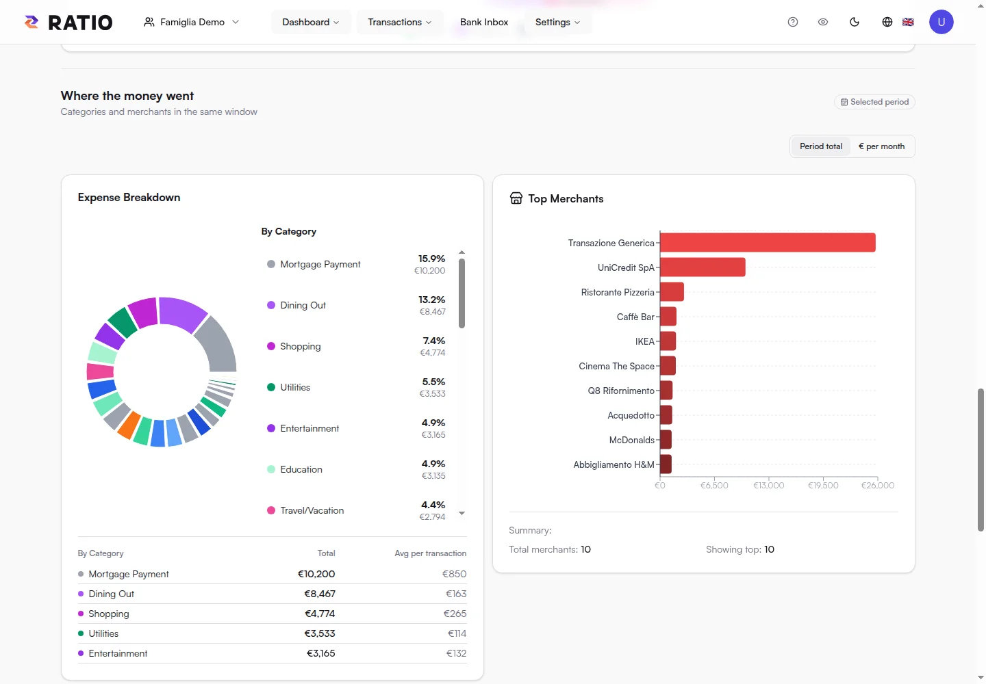Click the category list's down arrow

462,513
